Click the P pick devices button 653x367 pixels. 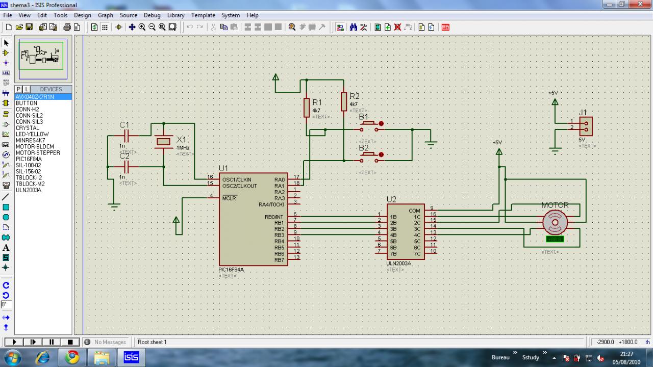(19, 89)
